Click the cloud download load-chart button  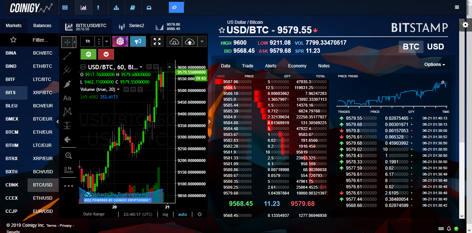coord(174,41)
